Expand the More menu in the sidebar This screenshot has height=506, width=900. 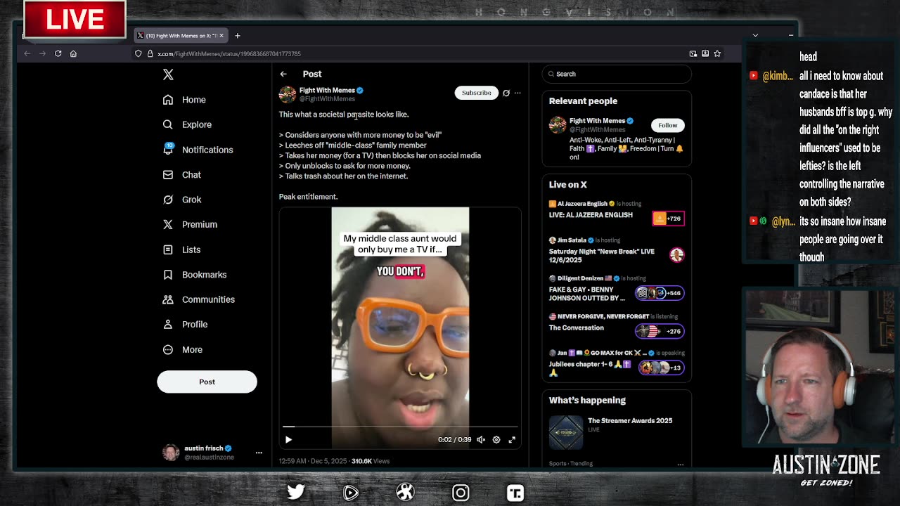(192, 349)
